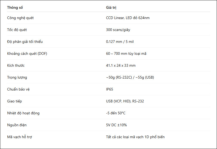
Task: Select the 'Tốc độ quét' label
Action: pyautogui.click(x=17, y=30)
